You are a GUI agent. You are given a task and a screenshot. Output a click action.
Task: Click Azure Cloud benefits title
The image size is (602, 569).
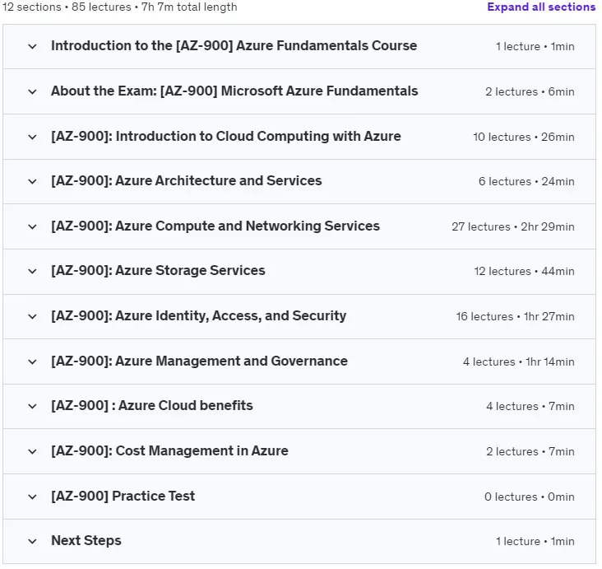(152, 406)
